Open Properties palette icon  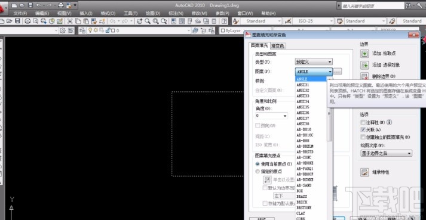point(174,21)
